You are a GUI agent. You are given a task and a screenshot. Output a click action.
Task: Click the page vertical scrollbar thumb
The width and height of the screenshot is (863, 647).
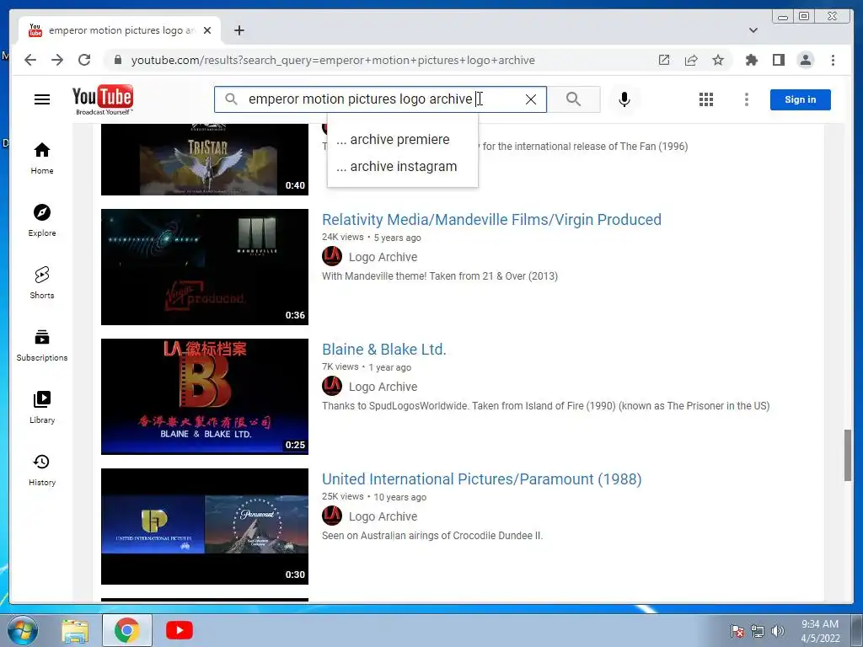(x=848, y=456)
